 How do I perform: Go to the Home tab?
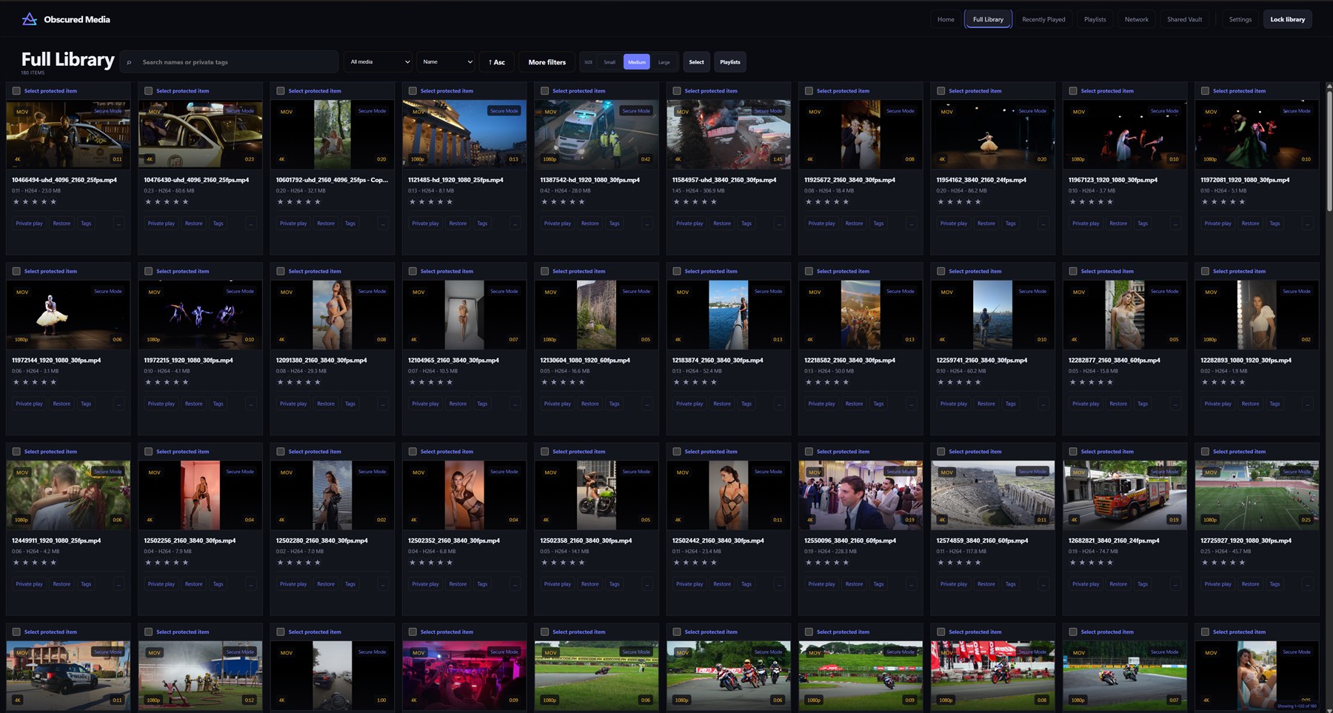click(x=946, y=19)
